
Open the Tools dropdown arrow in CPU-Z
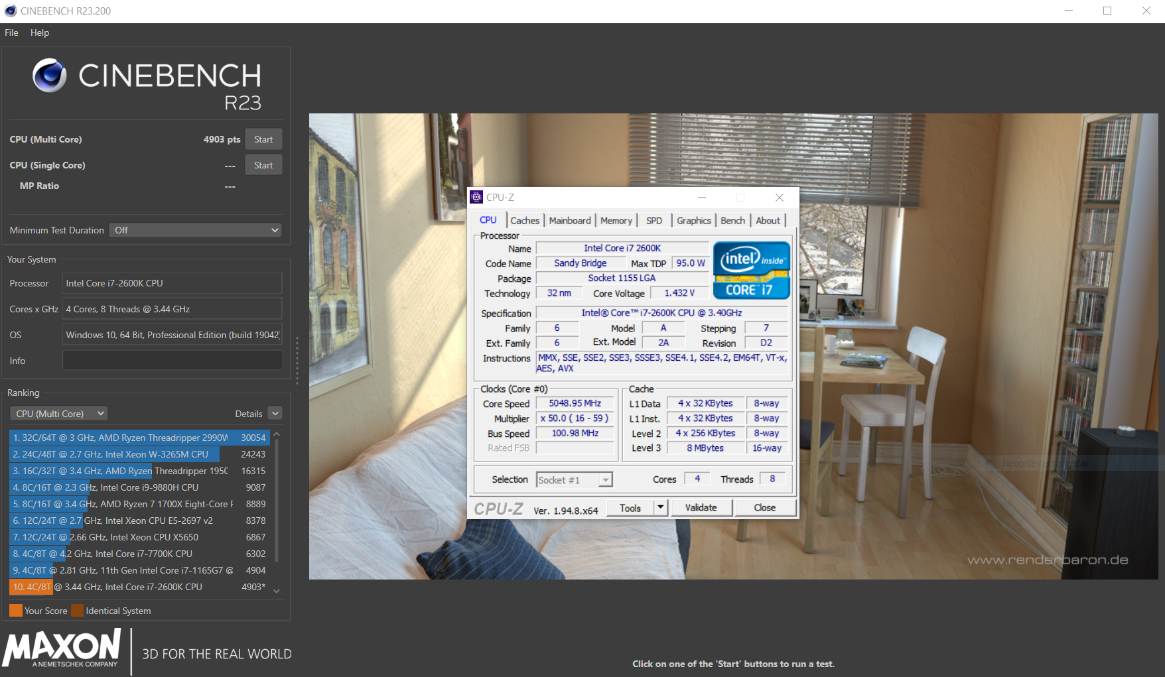click(x=660, y=508)
